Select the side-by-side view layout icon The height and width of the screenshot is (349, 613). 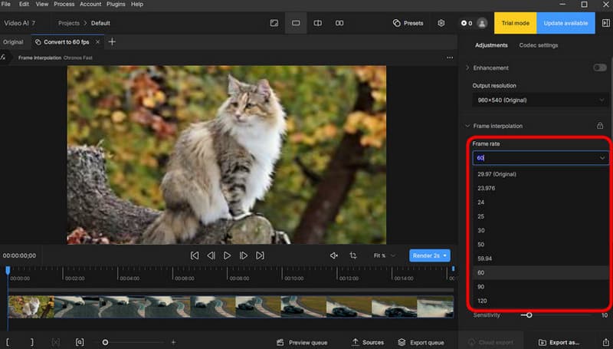(x=339, y=23)
